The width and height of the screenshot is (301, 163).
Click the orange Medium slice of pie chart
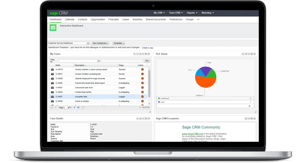[x=205, y=81]
